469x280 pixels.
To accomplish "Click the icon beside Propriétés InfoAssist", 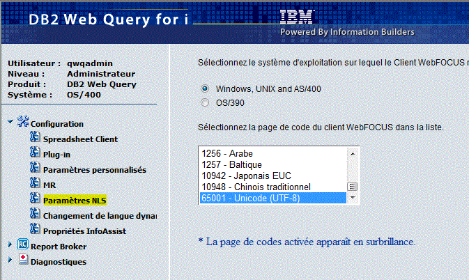I will point(35,228).
